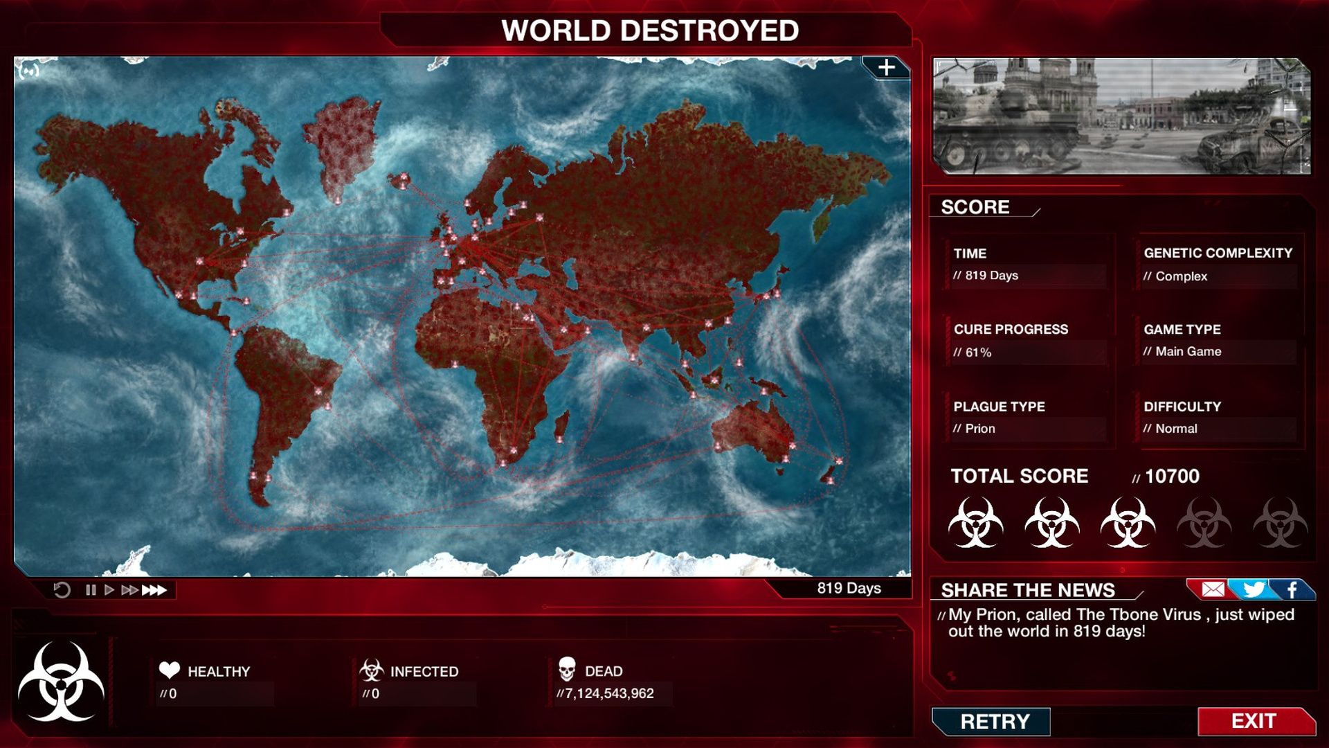Click the heart icon beside HEALTHY

tap(169, 670)
